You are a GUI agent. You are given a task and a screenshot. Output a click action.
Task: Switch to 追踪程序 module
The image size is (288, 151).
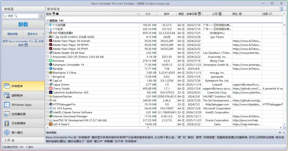(23, 95)
